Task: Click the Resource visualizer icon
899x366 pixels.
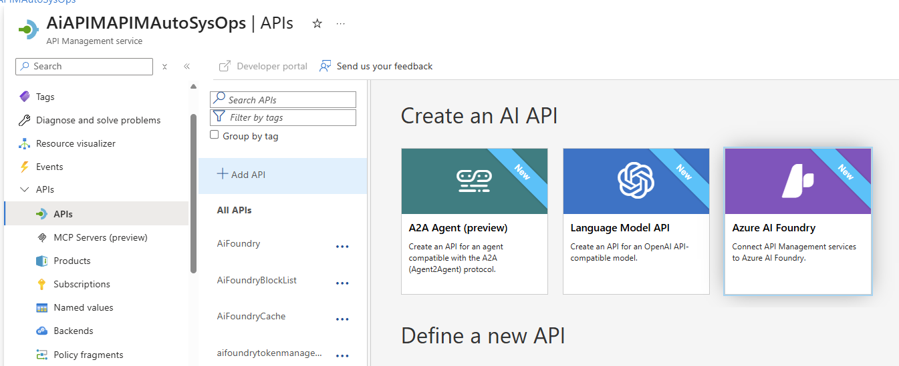Action: [x=25, y=143]
